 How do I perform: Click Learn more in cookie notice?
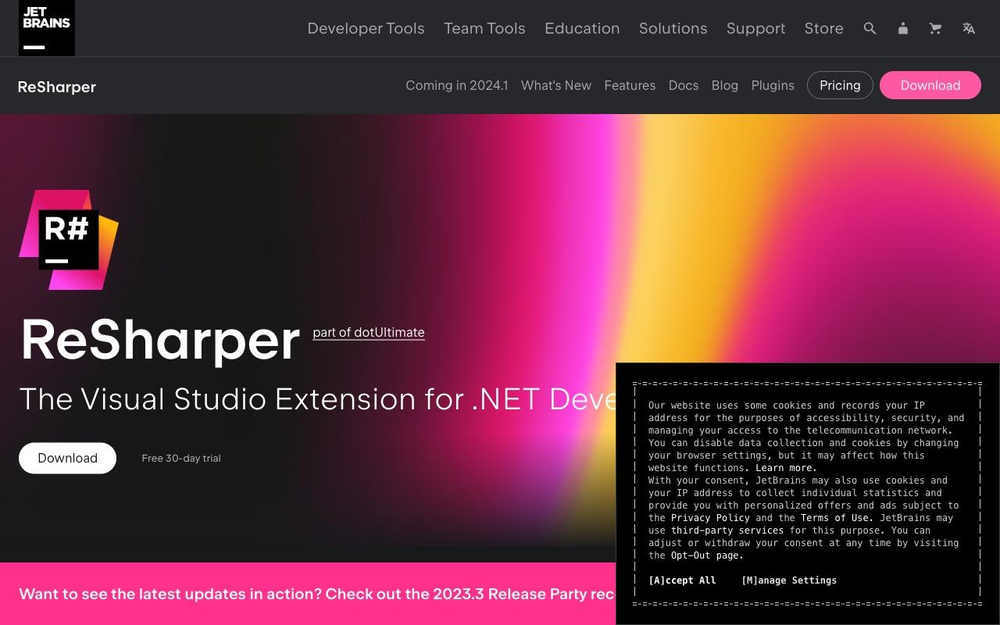pyautogui.click(x=786, y=468)
